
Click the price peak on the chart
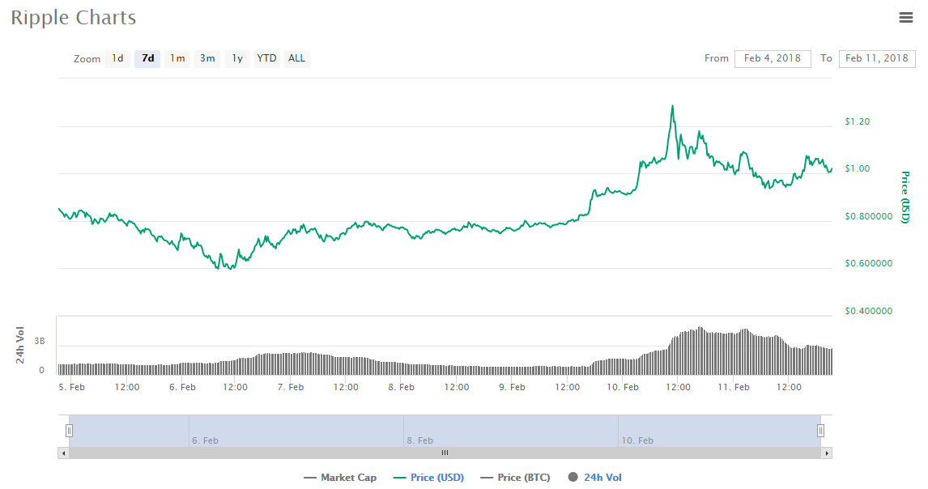(673, 105)
